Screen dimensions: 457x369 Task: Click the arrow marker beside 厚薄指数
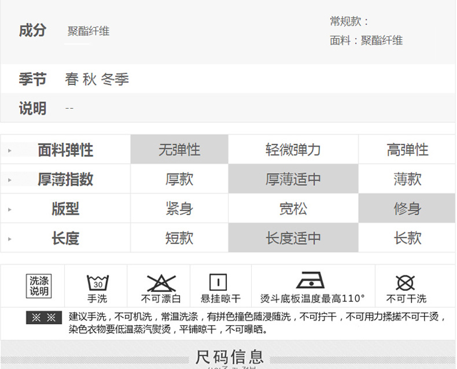[x=10, y=180]
